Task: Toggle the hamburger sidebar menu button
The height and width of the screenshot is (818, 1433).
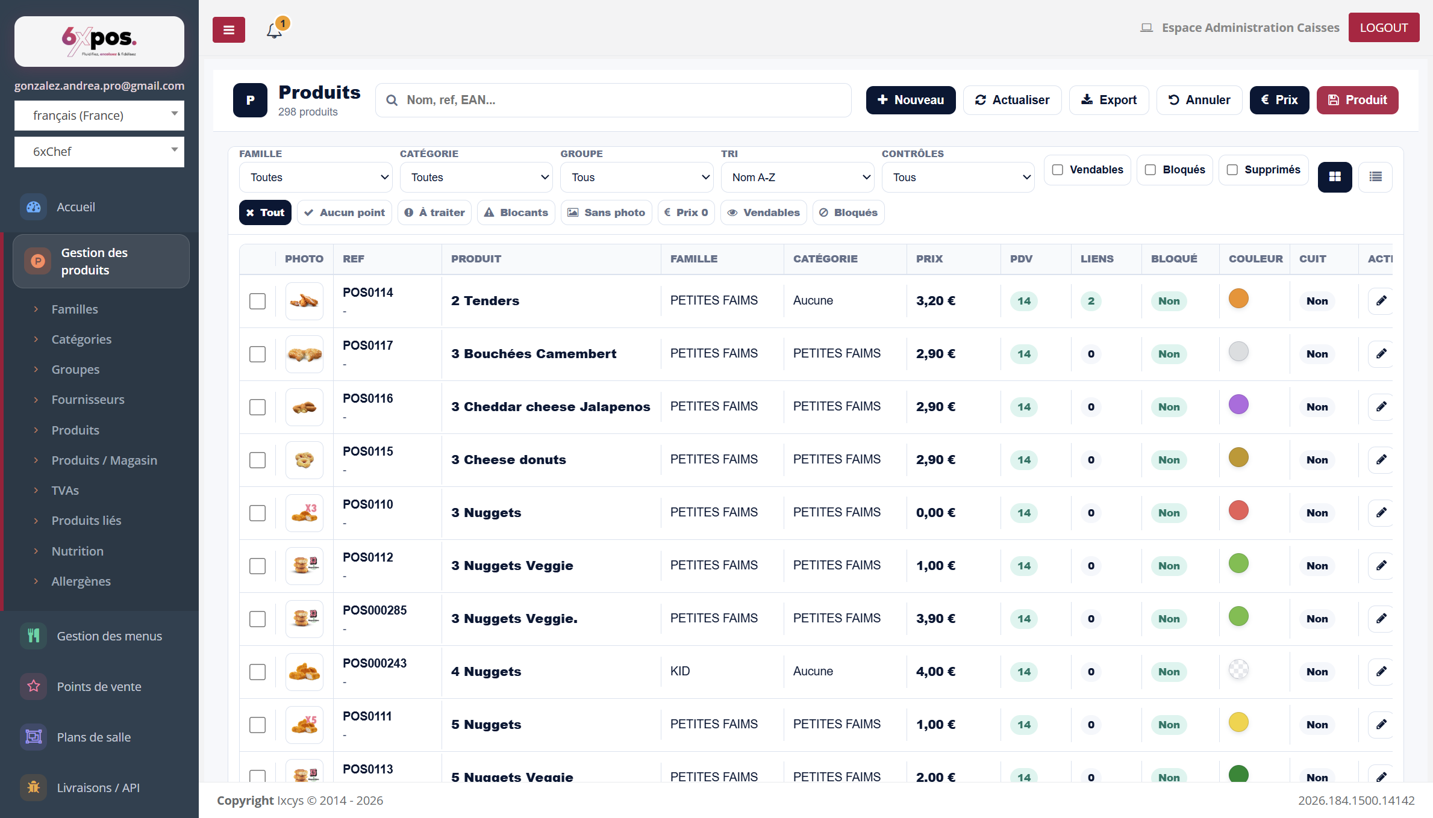Action: 229,29
